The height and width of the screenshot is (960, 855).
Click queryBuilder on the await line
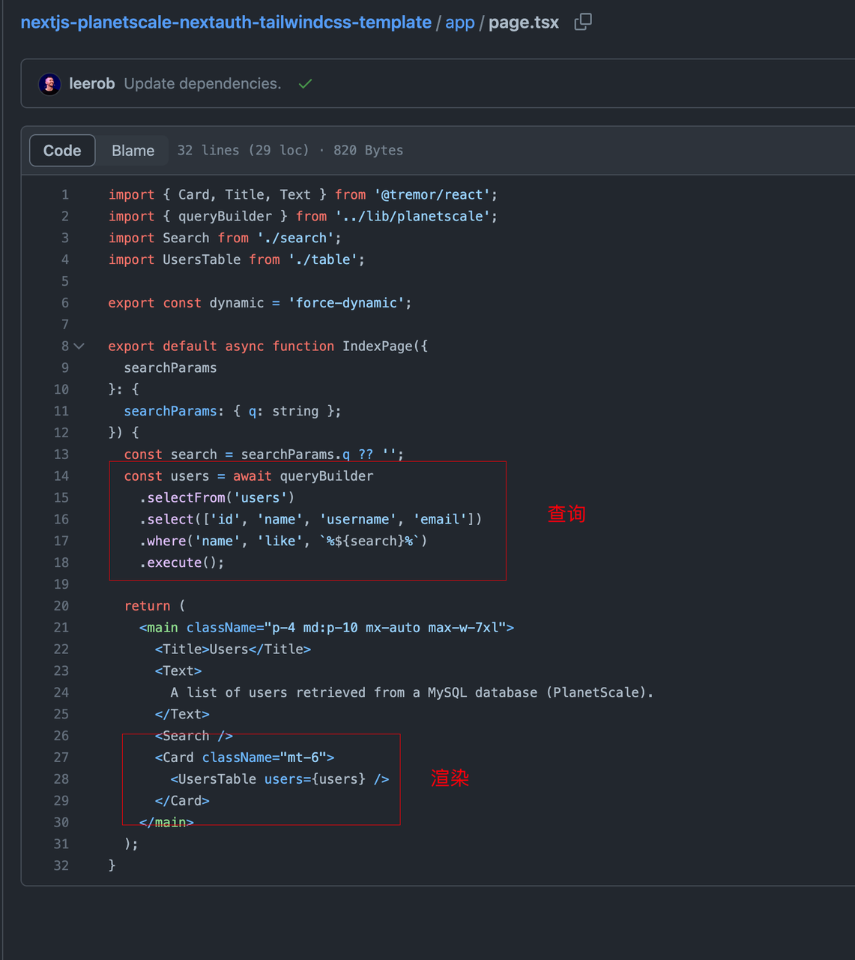pyautogui.click(x=327, y=476)
